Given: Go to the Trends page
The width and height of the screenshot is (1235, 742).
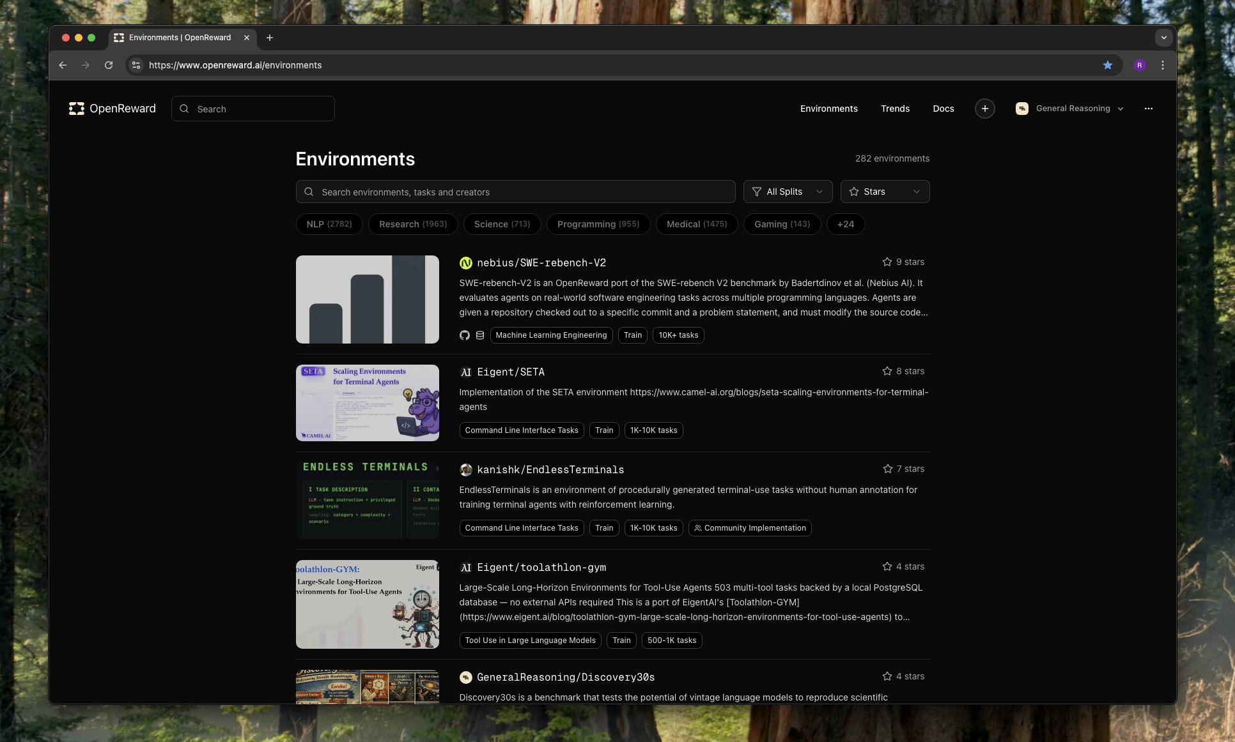Looking at the screenshot, I should tap(895, 109).
